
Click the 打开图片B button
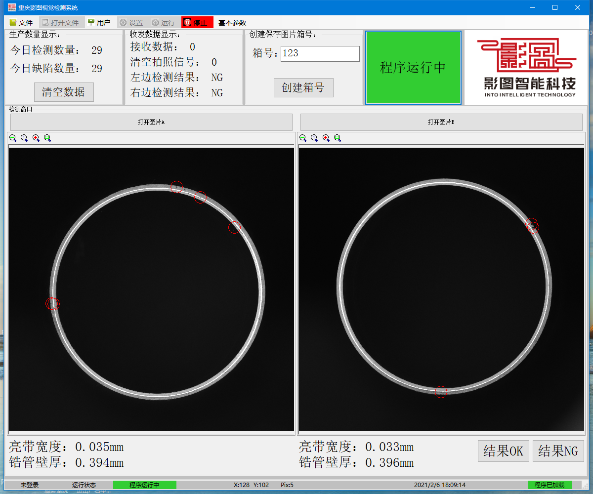pos(441,123)
